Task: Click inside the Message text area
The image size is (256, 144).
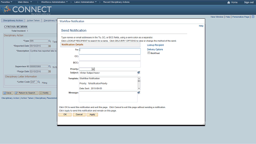Action: pos(108,97)
